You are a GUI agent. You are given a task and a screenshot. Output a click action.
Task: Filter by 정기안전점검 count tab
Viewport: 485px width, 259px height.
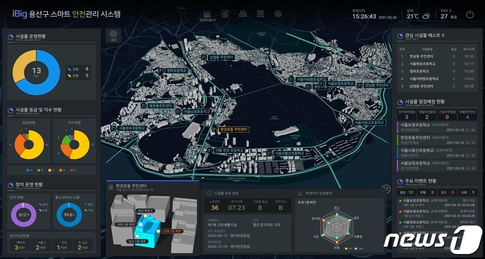tap(407, 115)
